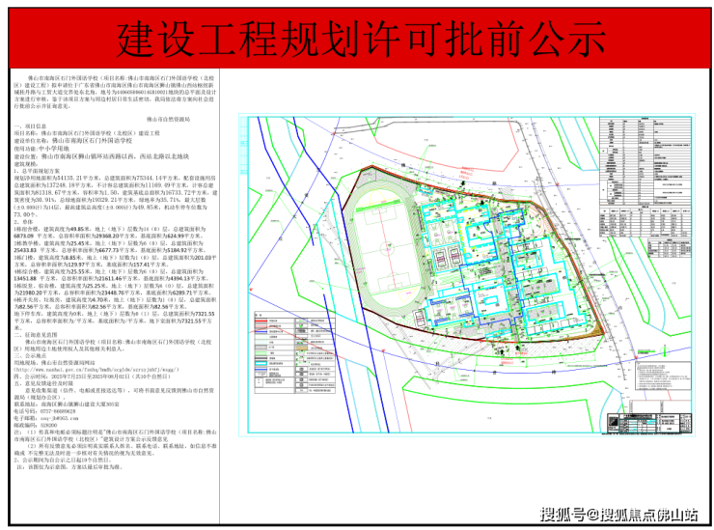This screenshot has width=714, height=530.
Task: Select the bold value 25433.83
Action: pos(25,250)
